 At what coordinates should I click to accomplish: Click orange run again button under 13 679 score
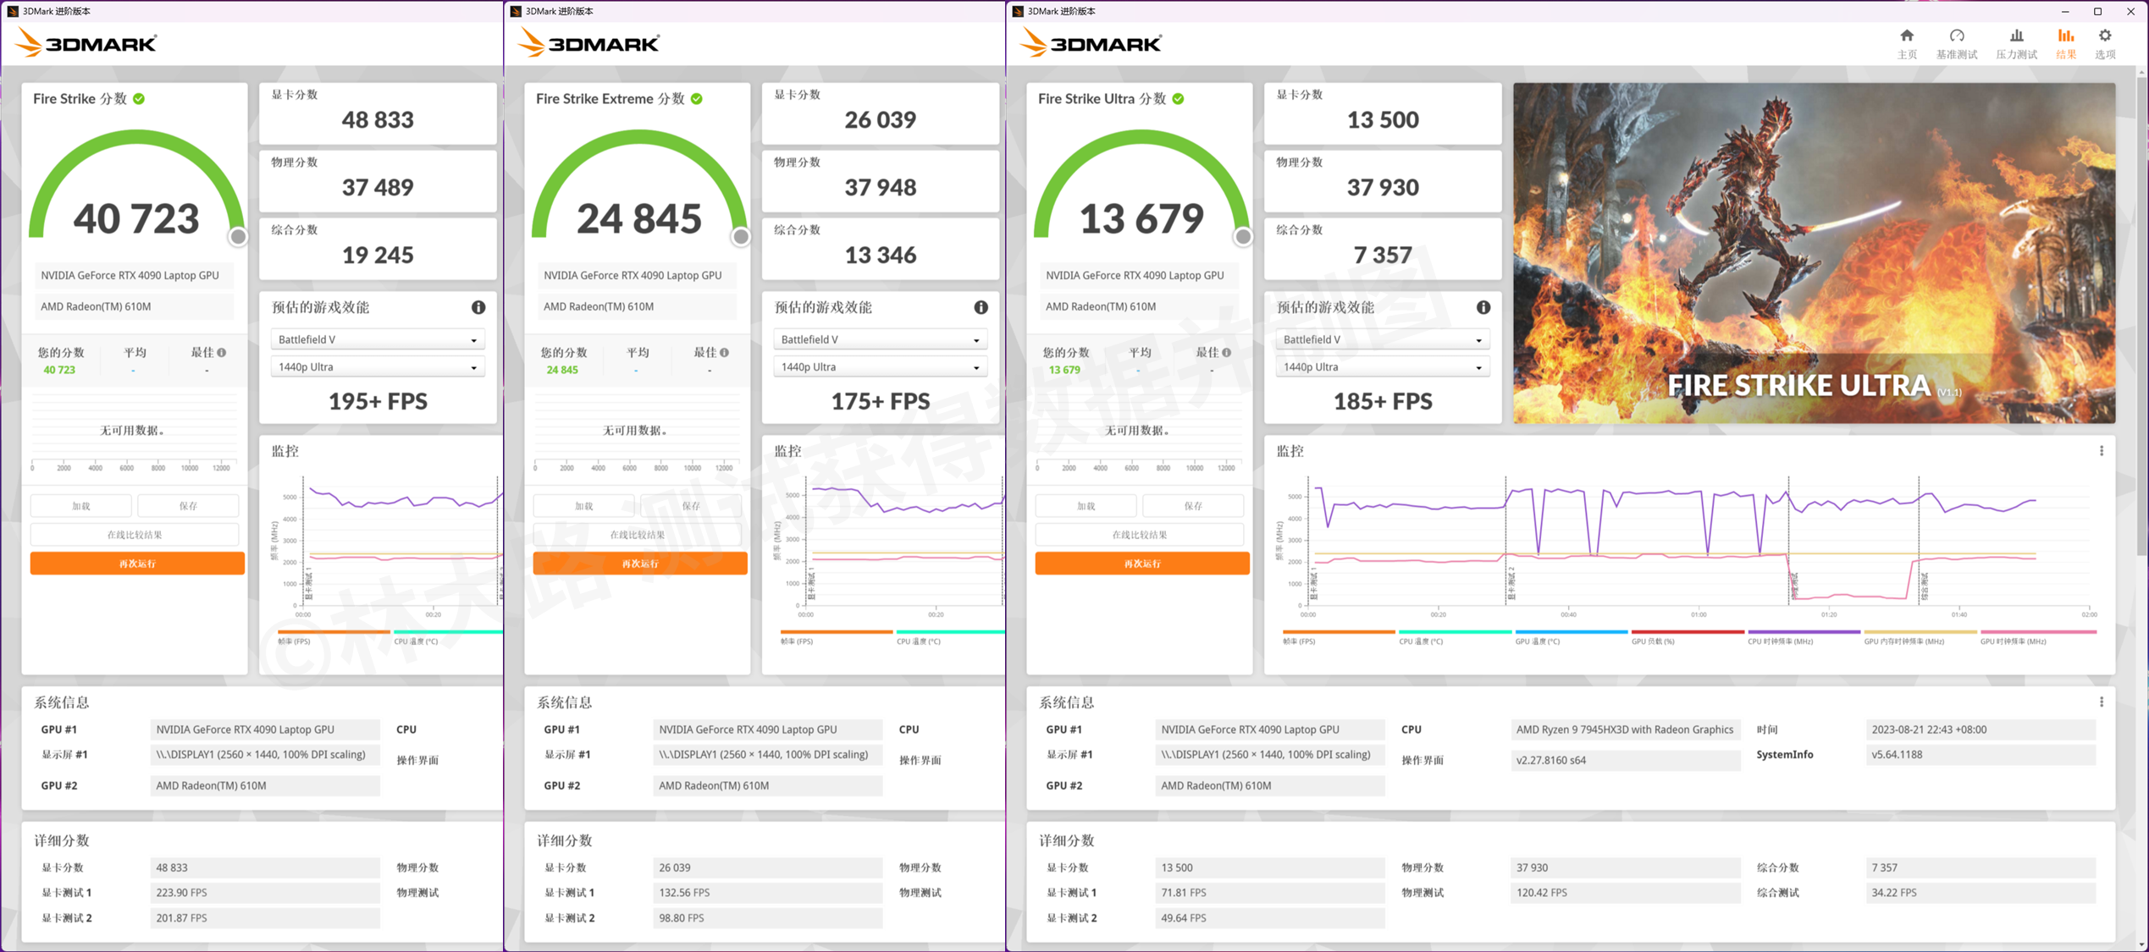coord(1141,563)
